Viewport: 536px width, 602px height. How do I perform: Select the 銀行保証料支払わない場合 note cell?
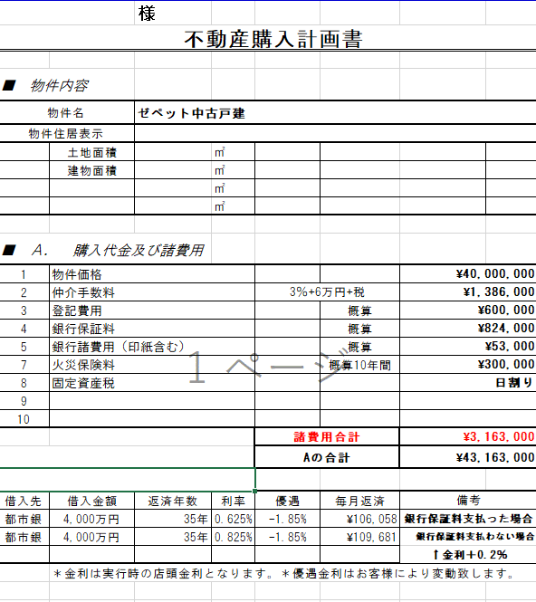click(468, 537)
